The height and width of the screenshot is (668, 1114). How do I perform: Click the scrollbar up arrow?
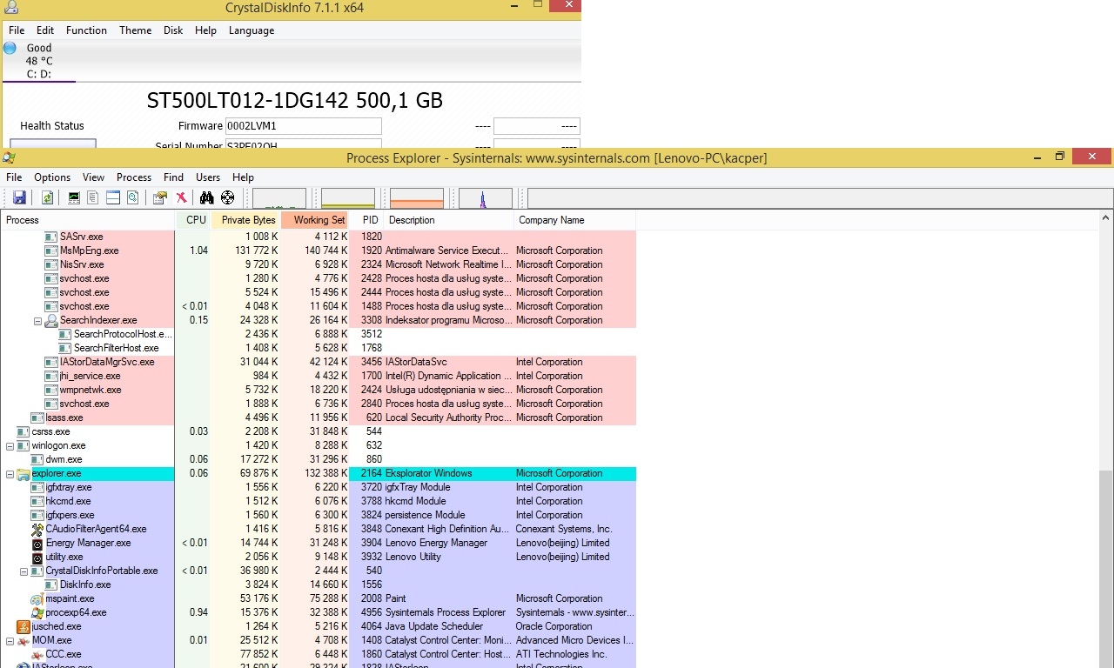coord(1106,217)
